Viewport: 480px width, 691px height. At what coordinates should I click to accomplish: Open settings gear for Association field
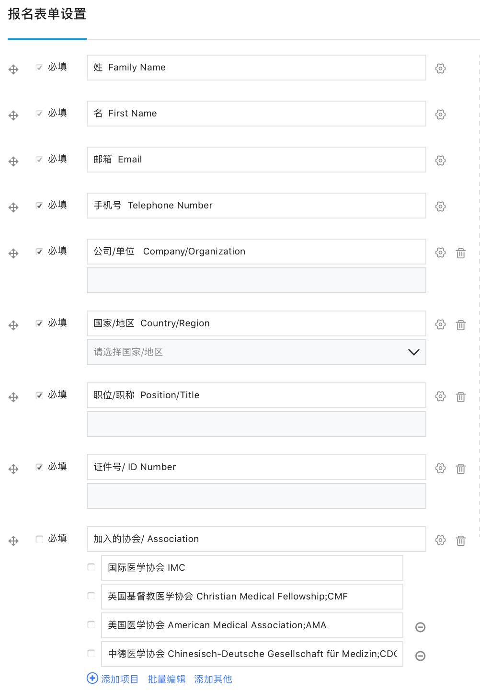(440, 540)
